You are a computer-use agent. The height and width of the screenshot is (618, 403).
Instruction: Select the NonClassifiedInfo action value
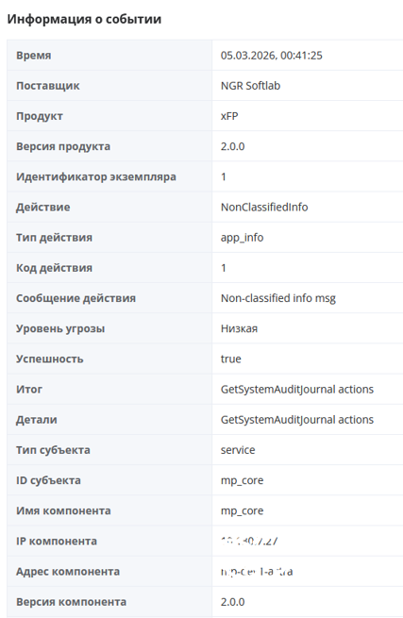click(264, 208)
